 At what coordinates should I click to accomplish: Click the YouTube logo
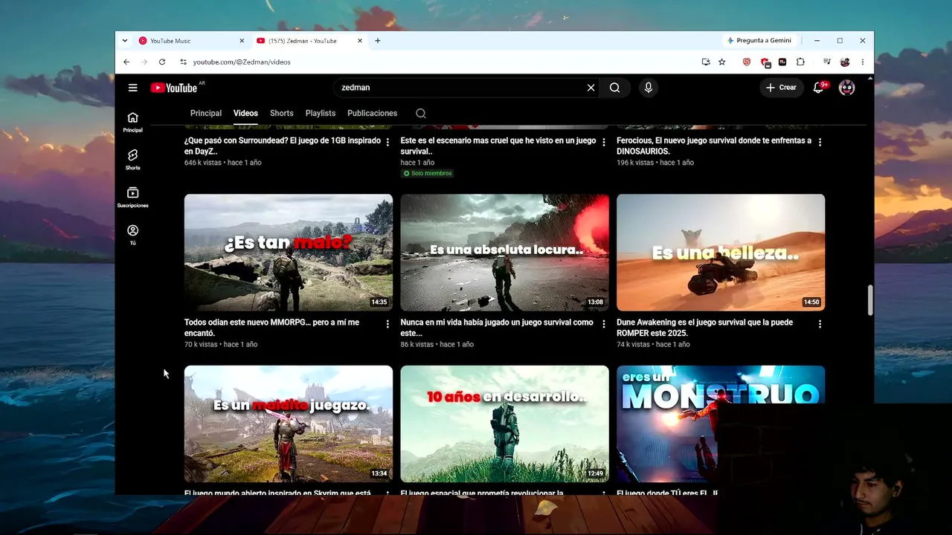click(174, 88)
